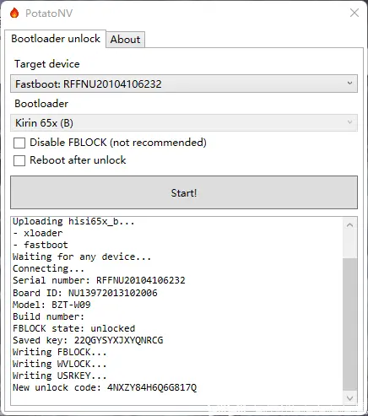Image resolution: width=368 pixels, height=416 pixels.
Task: Click the 'Connecting...' log line
Action: pos(48,268)
